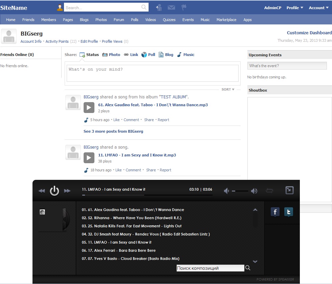
Task: Select Alex Ferrari - Bara Bara track
Action: tap(118, 250)
